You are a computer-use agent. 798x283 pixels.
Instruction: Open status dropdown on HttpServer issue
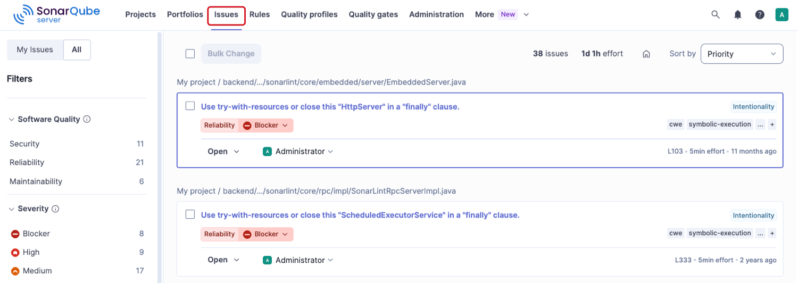[223, 152]
